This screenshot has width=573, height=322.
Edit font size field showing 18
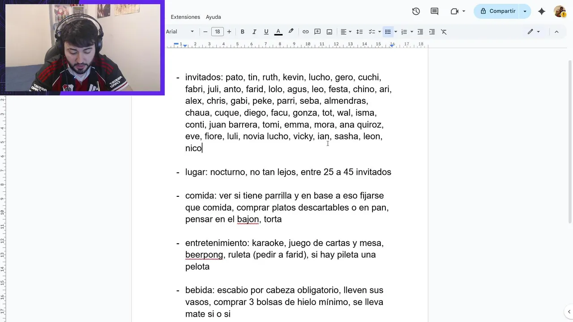coord(218,32)
